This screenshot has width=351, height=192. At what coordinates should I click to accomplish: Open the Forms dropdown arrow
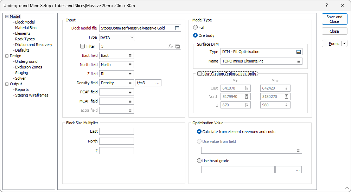[x=344, y=44]
